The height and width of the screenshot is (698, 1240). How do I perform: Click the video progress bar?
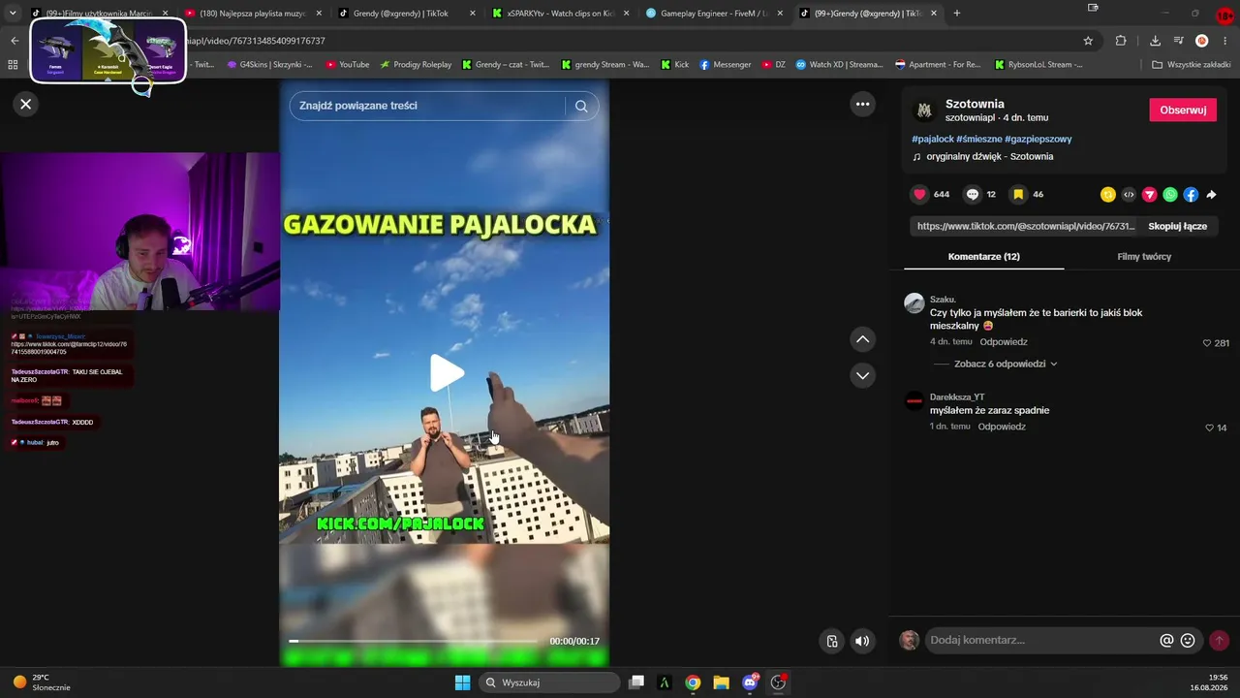click(413, 641)
